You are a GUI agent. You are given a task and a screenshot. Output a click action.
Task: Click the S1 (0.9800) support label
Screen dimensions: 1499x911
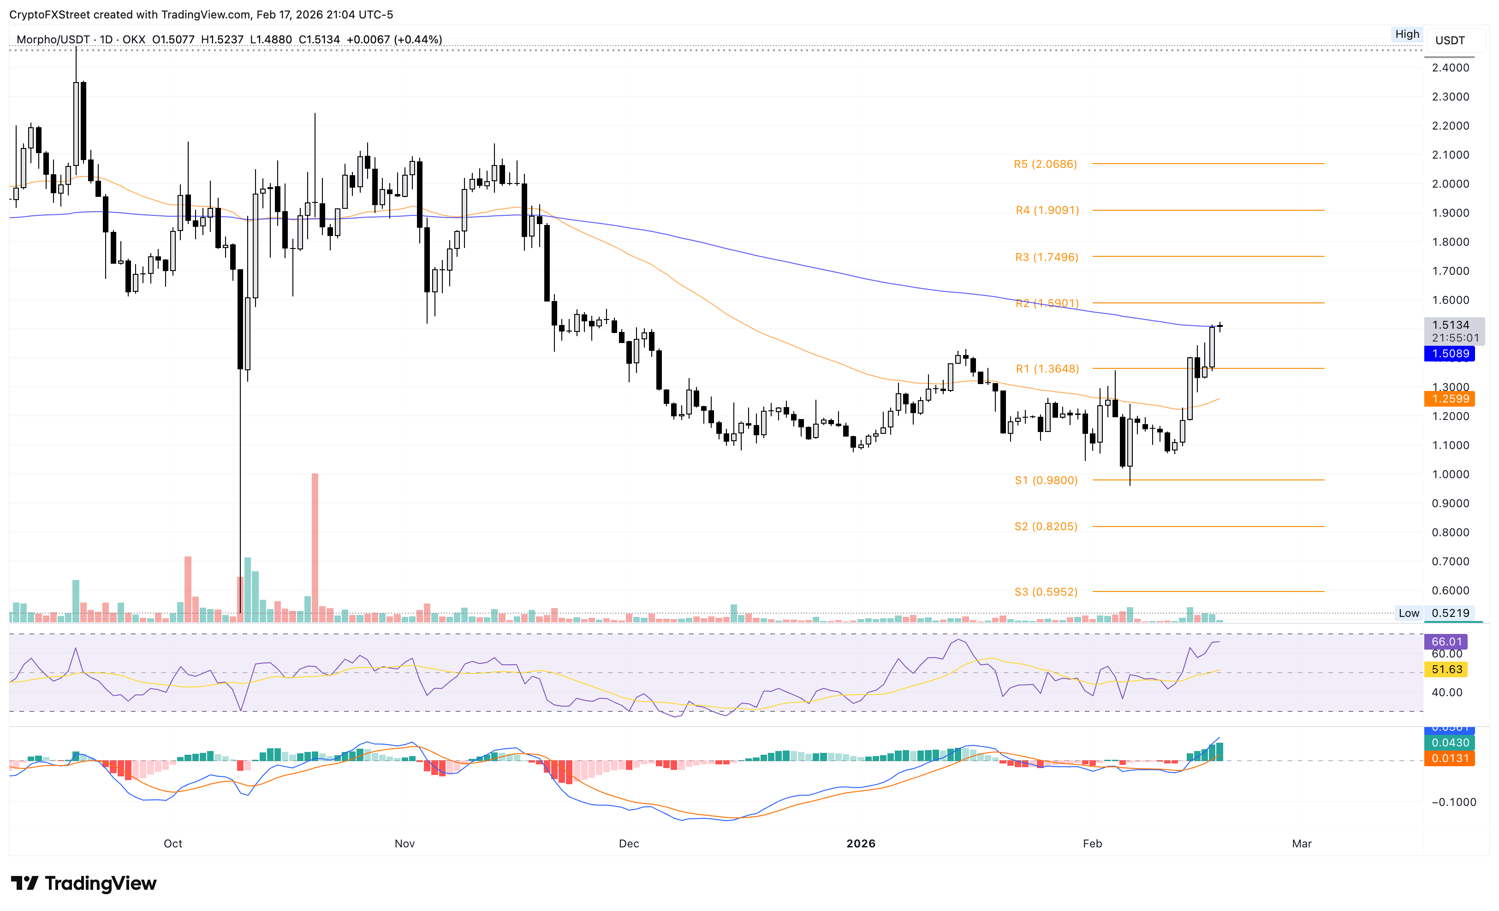coord(1046,480)
